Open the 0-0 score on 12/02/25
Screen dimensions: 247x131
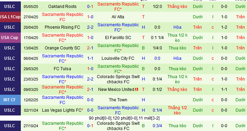[90, 100]
